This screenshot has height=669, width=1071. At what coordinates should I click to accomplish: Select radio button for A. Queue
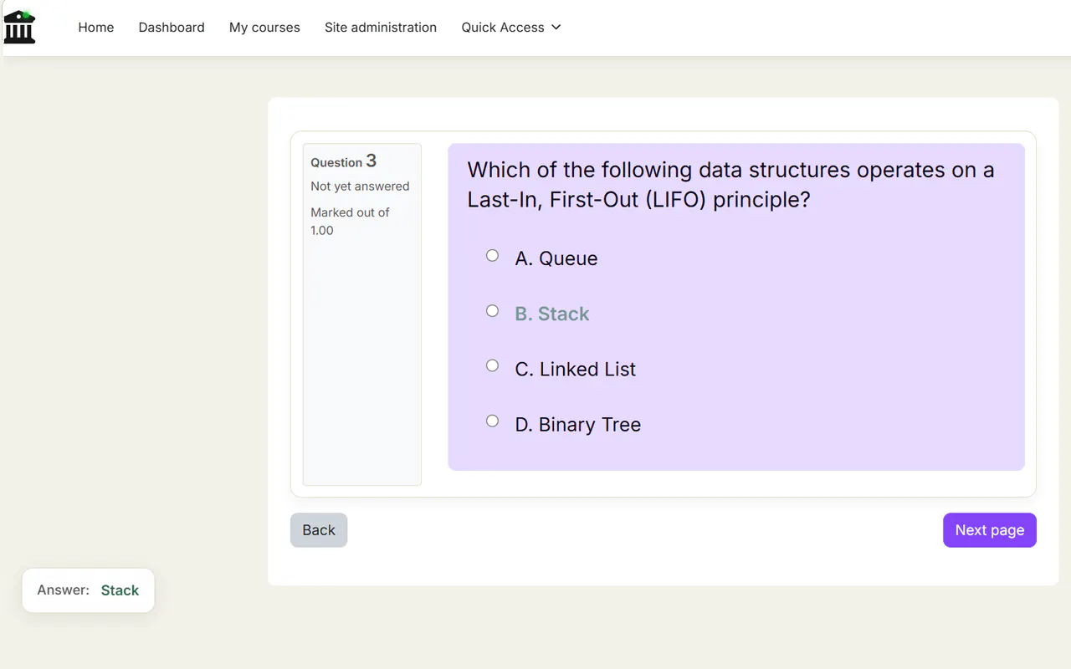point(492,256)
